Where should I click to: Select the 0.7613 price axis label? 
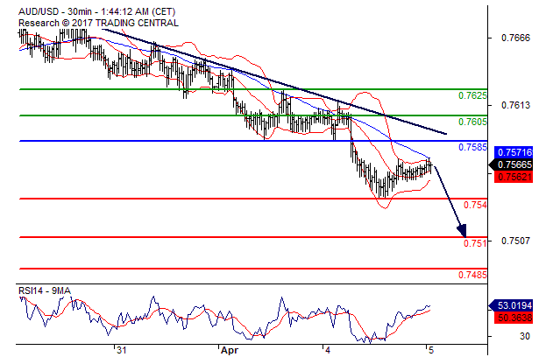515,105
